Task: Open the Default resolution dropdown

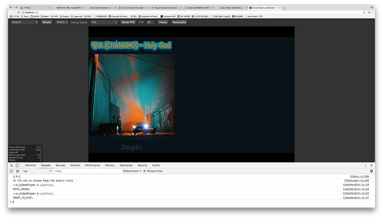Action: [x=24, y=22]
